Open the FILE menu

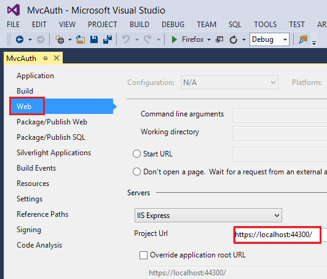click(13, 25)
